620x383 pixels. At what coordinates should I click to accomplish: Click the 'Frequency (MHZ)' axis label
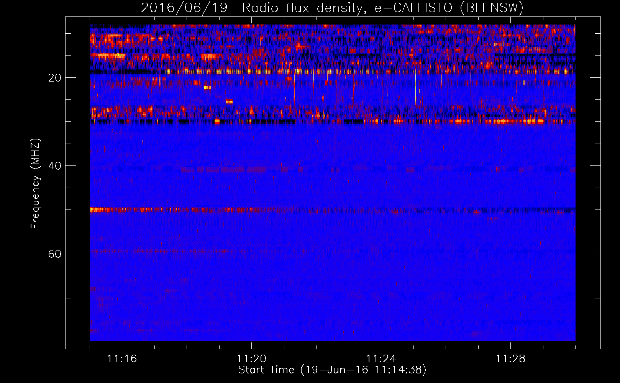pyautogui.click(x=35, y=183)
